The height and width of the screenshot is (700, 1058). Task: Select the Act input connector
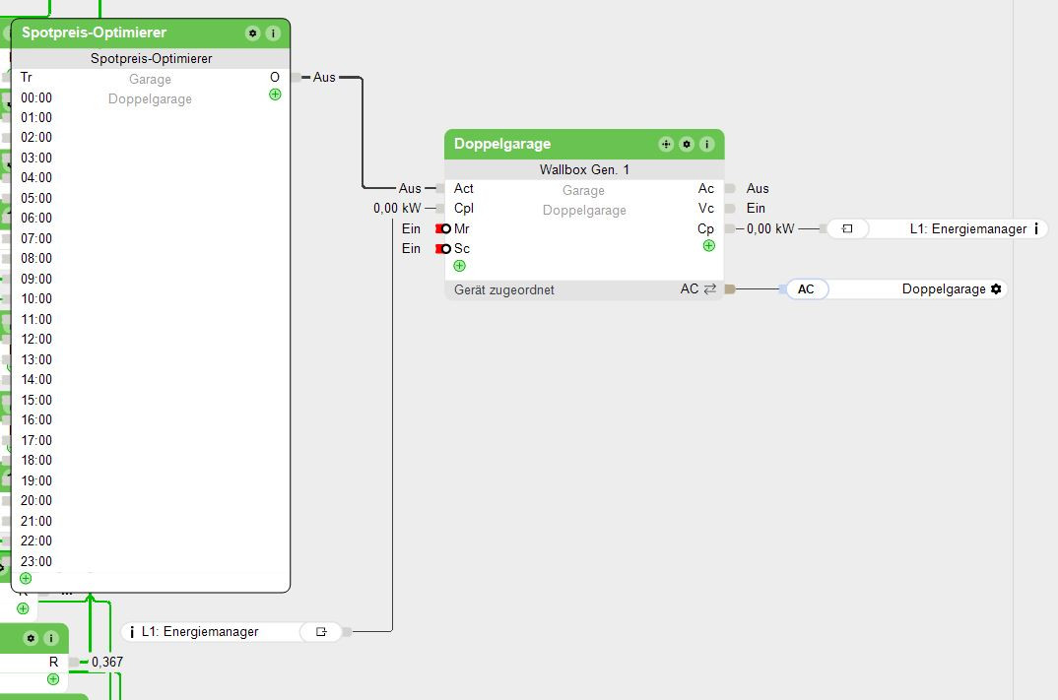pyautogui.click(x=440, y=189)
